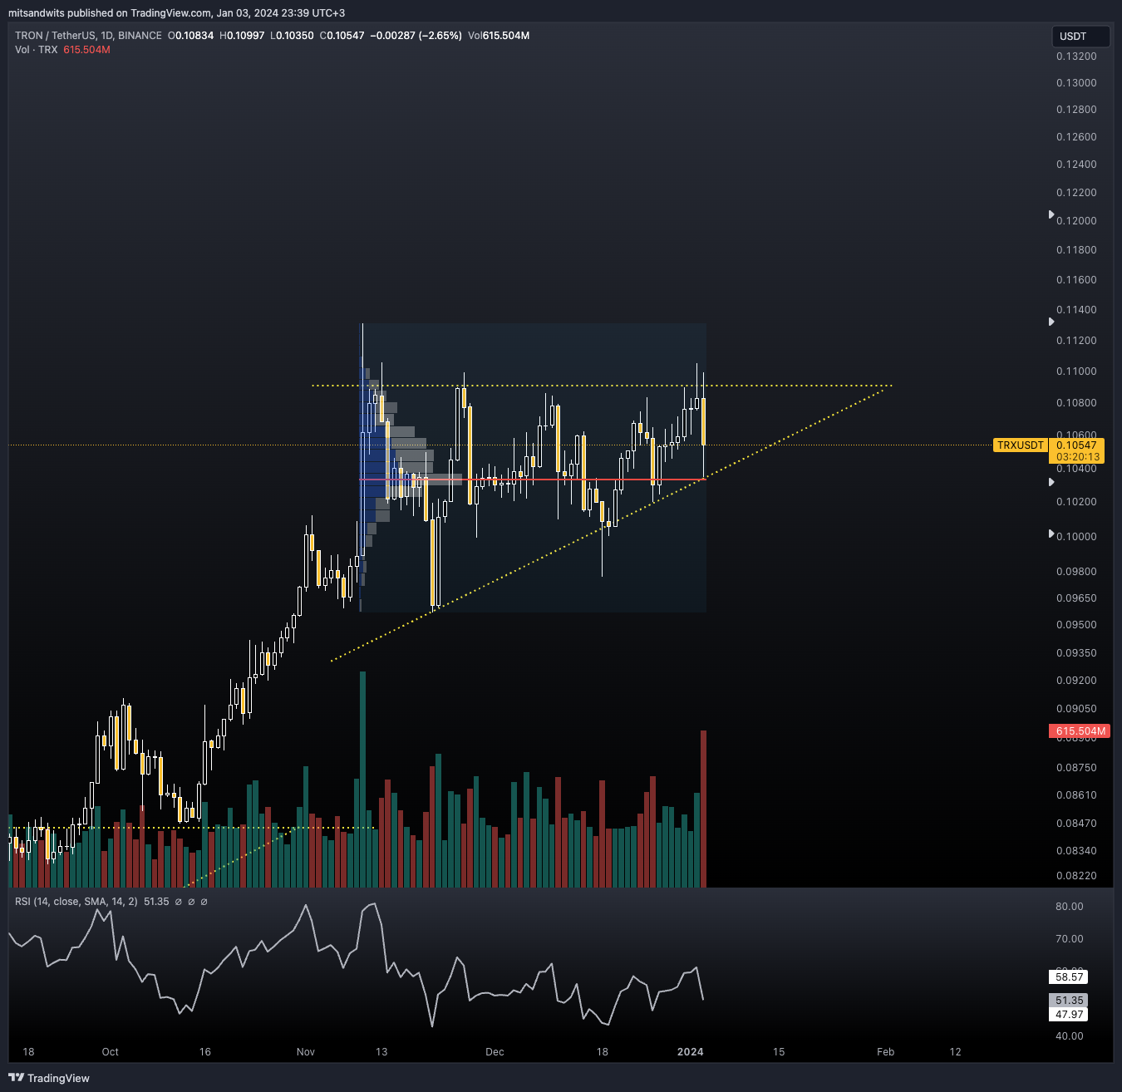Click the white arrow marker near 0.10400
Viewport: 1122px width, 1092px height.
click(1051, 482)
